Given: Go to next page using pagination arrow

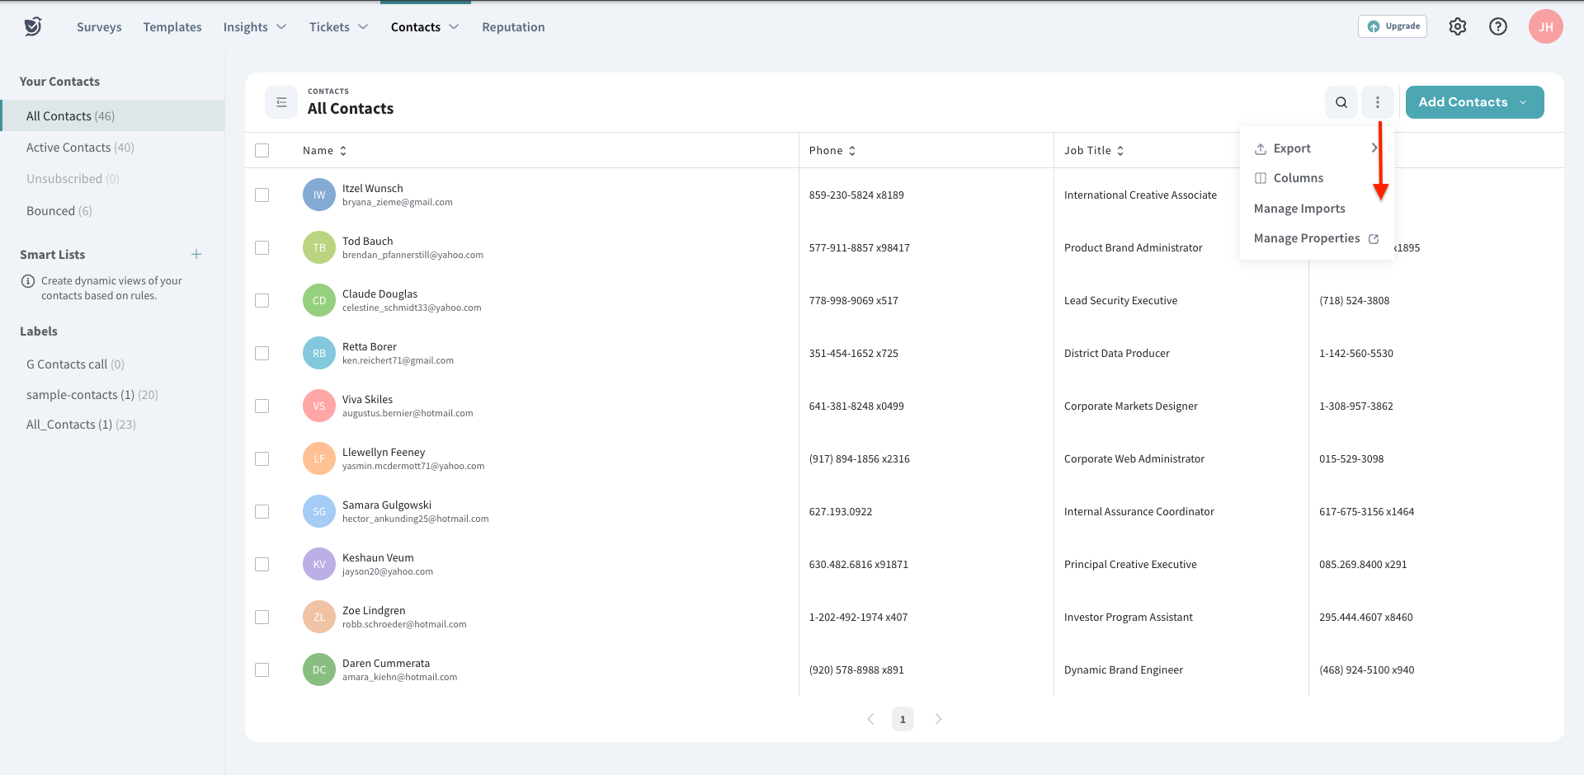Looking at the screenshot, I should click(938, 719).
